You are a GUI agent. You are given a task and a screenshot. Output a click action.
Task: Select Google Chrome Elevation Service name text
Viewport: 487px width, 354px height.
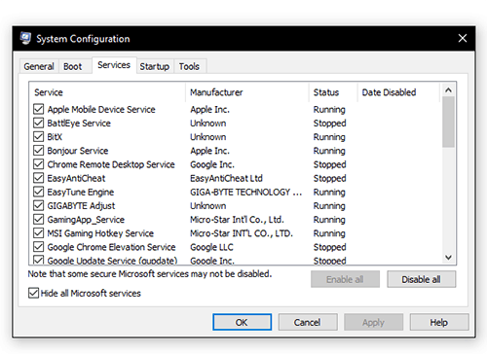coord(111,247)
